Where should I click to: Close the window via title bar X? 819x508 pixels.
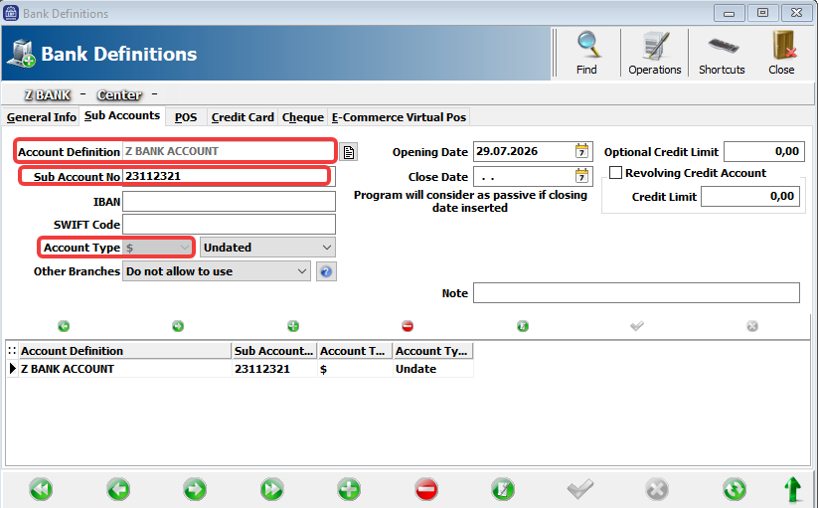pos(796,13)
